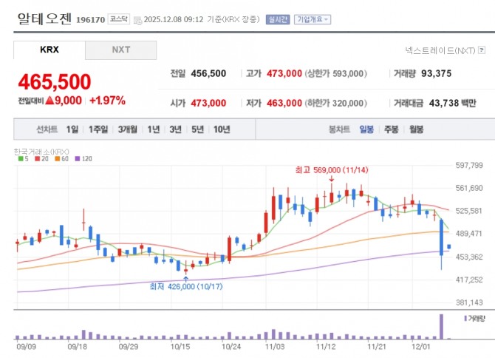The image size is (495, 358).
Task: Click the 597,799 price axis label
Action: (x=469, y=165)
